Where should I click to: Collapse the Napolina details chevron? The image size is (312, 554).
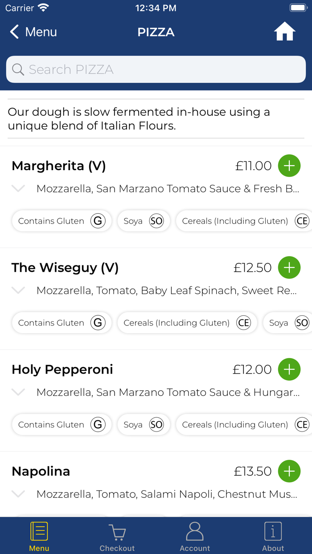click(18, 494)
